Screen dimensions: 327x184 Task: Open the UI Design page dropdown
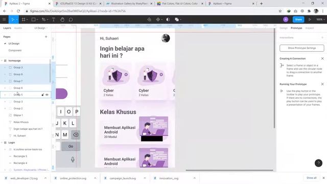pyautogui.click(x=41, y=28)
